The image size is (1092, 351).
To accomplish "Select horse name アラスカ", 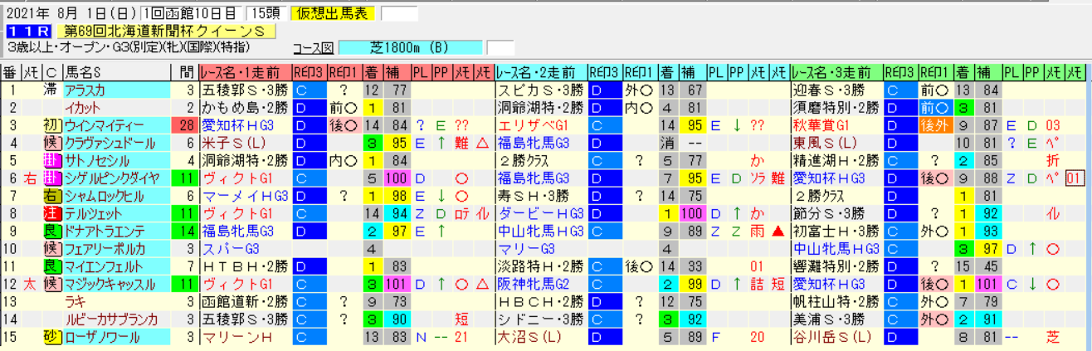I will pyautogui.click(x=115, y=90).
